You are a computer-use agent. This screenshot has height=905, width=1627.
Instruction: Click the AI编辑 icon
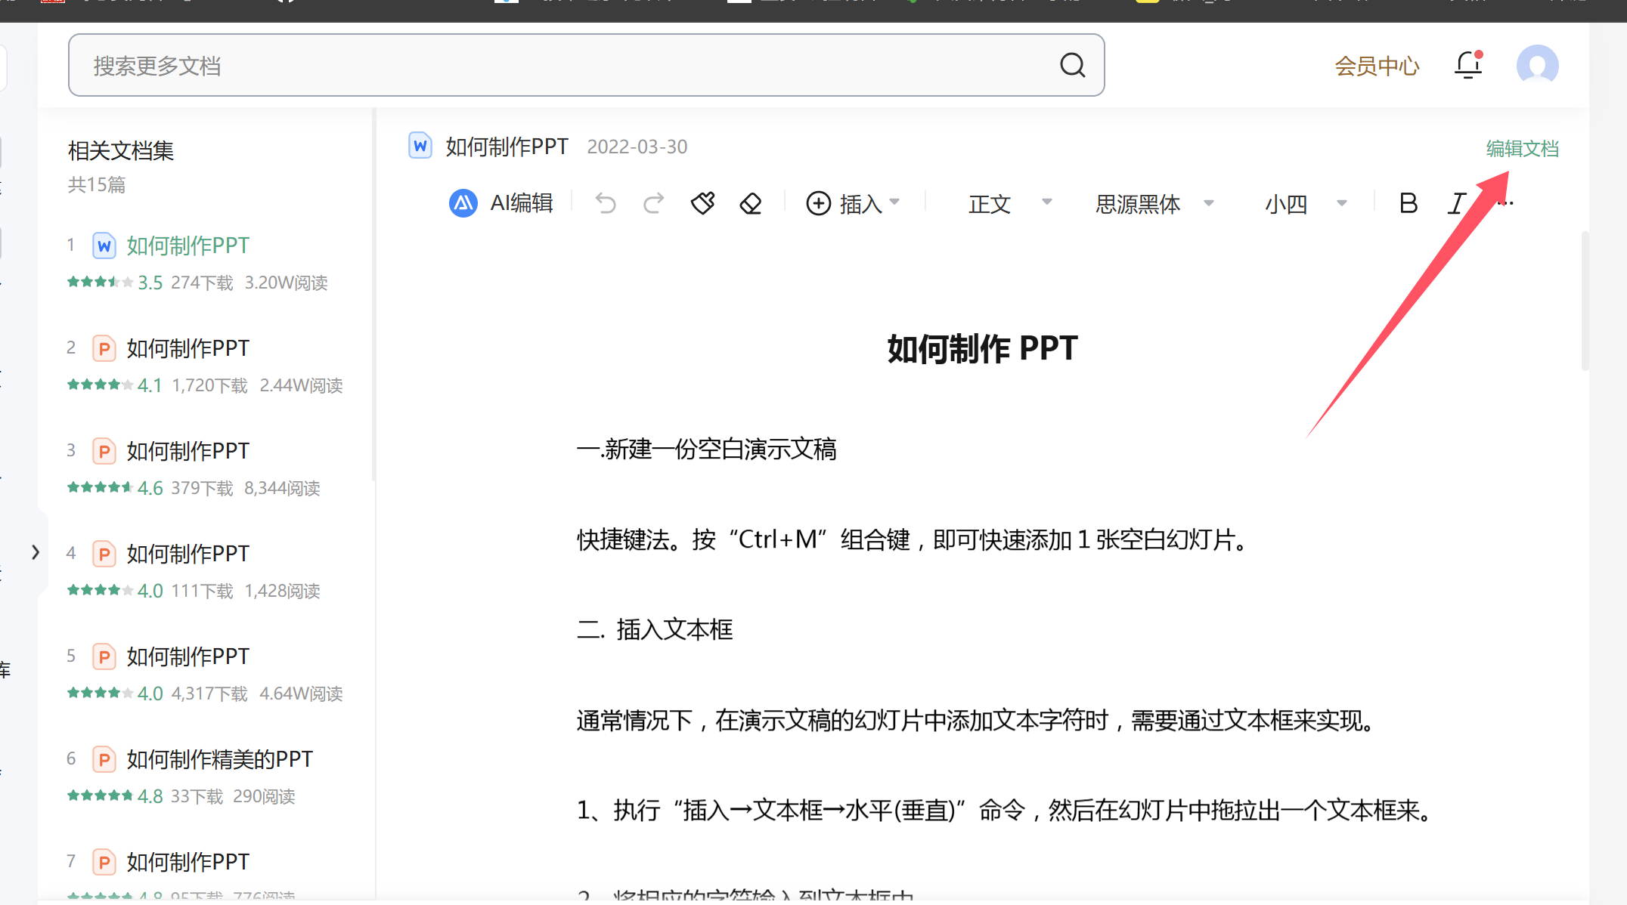coord(463,203)
